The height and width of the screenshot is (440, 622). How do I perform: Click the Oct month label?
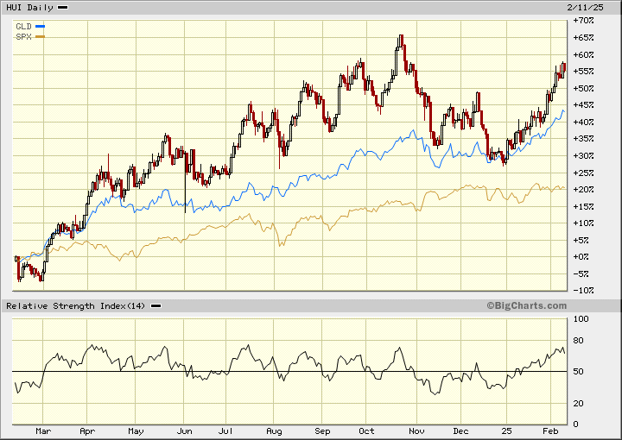[x=366, y=431]
